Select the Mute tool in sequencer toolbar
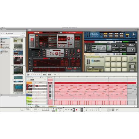 click(x=36, y=74)
